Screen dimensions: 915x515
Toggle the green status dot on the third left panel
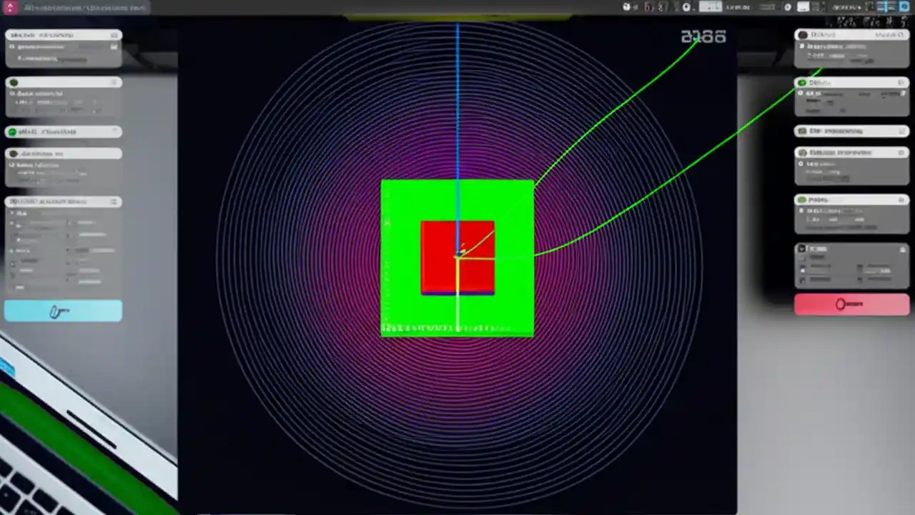(x=12, y=132)
